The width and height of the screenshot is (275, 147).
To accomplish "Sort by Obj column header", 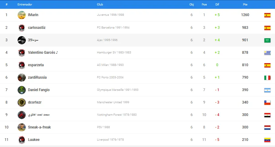I will tap(192, 4).
